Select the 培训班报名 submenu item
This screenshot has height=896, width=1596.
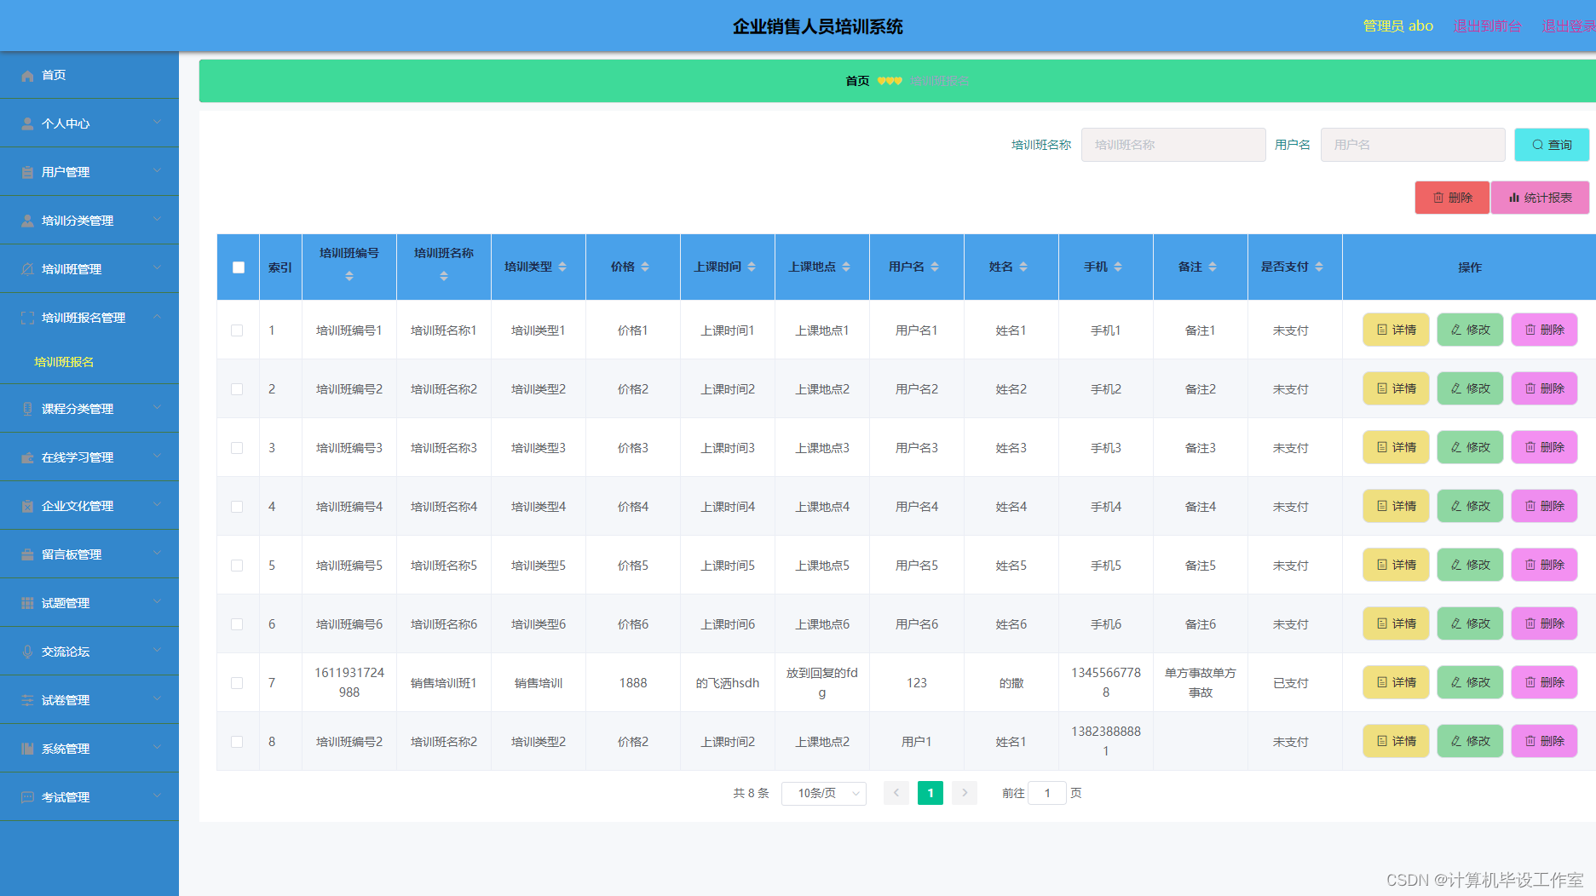pyautogui.click(x=89, y=362)
